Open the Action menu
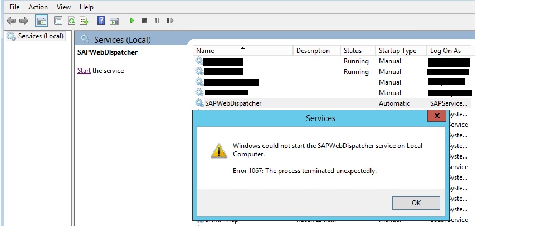 click(x=38, y=7)
